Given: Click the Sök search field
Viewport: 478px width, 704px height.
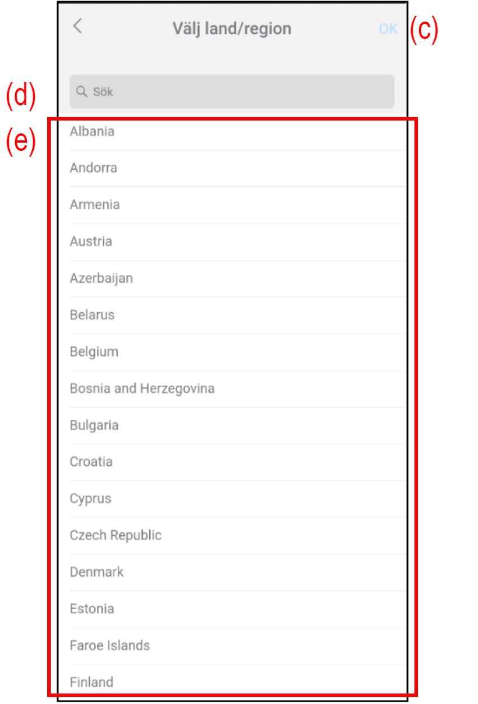Looking at the screenshot, I should coord(232,91).
